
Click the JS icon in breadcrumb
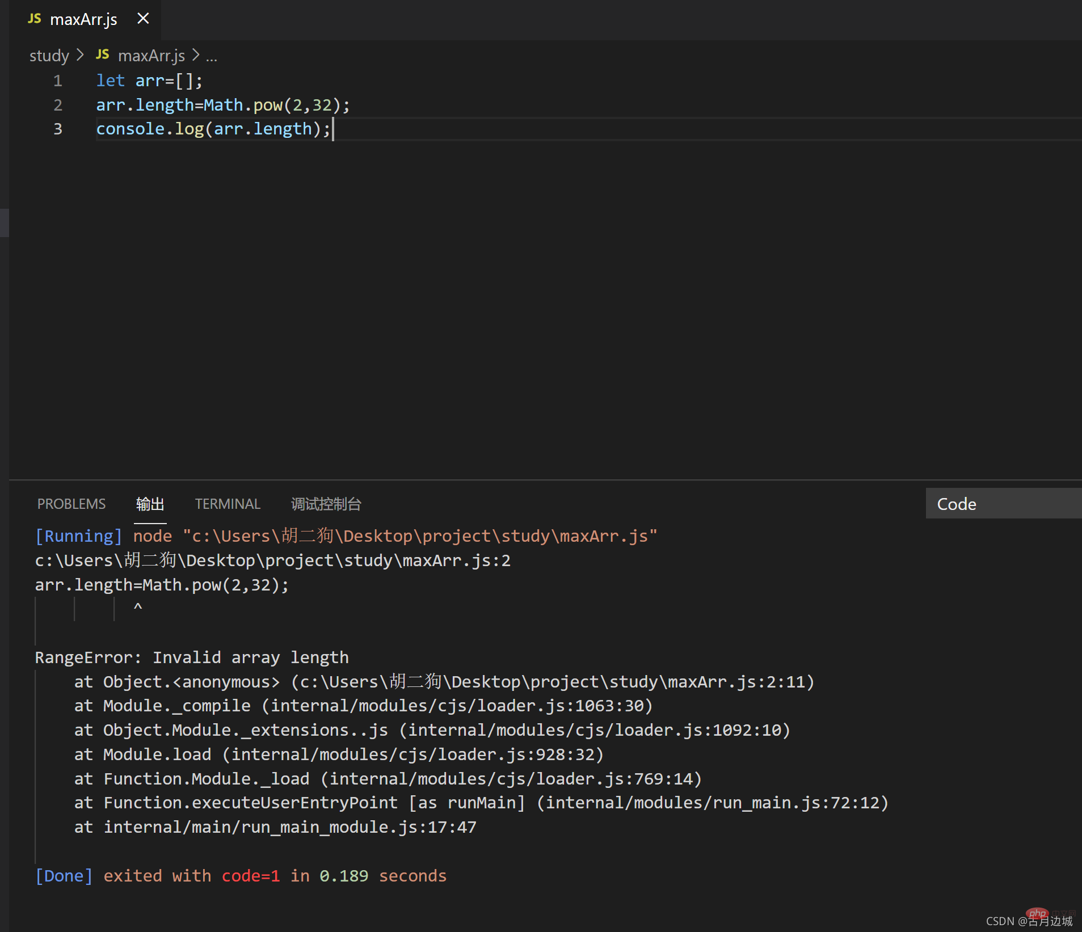coord(103,54)
